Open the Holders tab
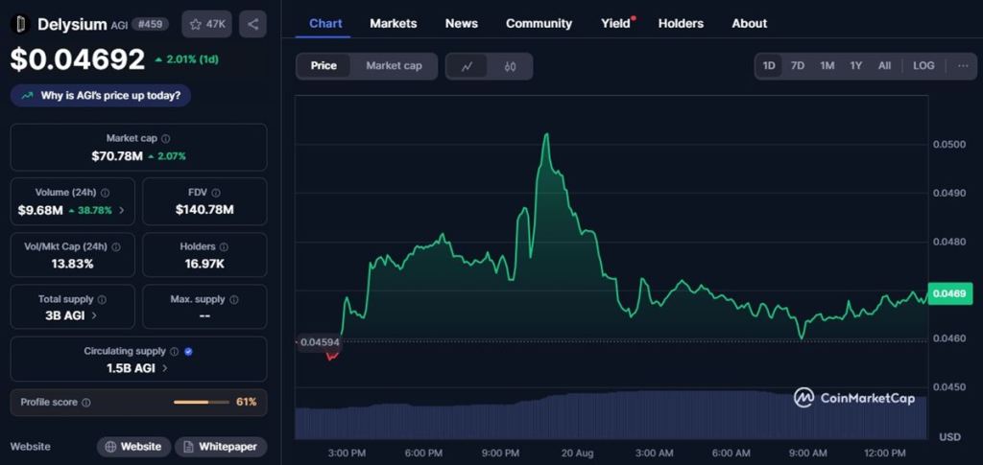 pyautogui.click(x=681, y=24)
